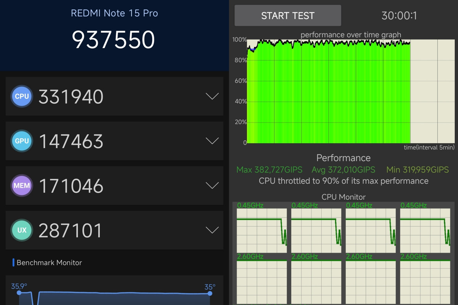The width and height of the screenshot is (458, 305).
Task: Click the Performance heading above GIPS stats
Action: (x=343, y=158)
